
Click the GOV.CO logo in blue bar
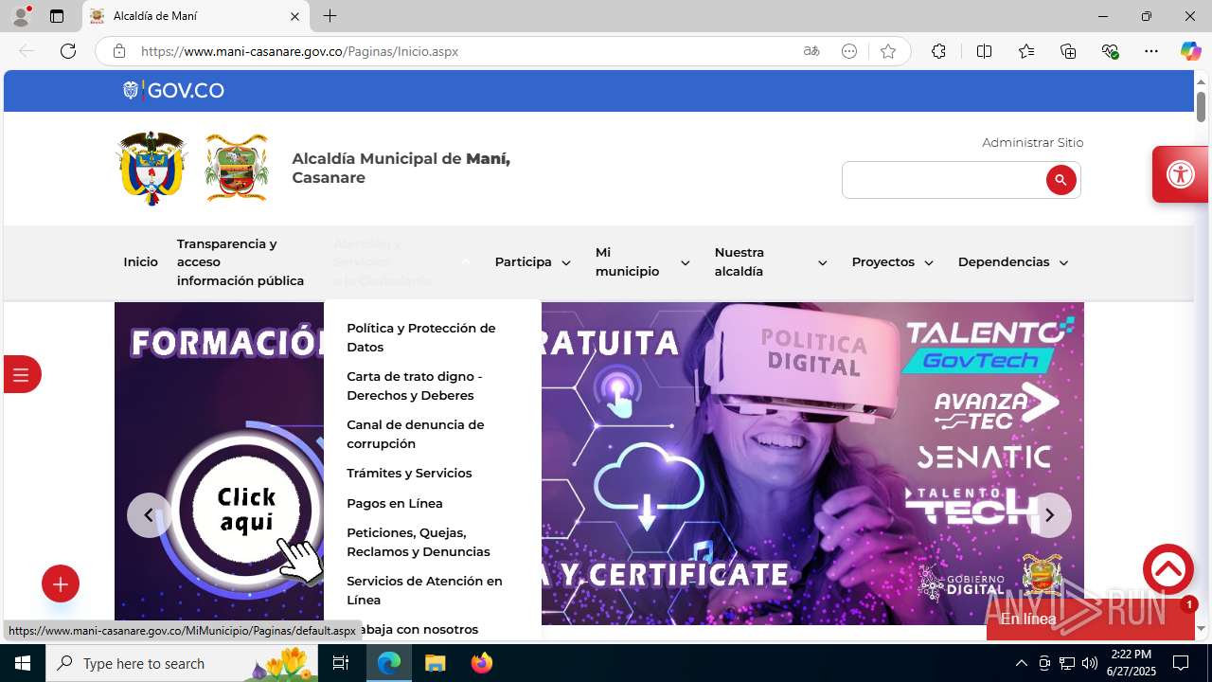pyautogui.click(x=173, y=91)
